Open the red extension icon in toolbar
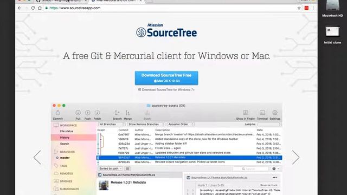Image resolution: width=347 pixels, height=195 pixels. point(306,8)
